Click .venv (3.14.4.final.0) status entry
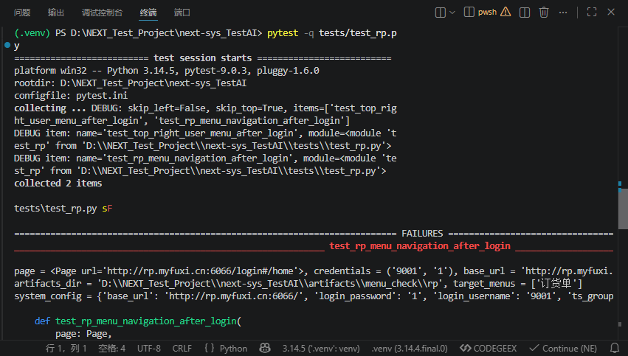Screen dimensions: 628x356 [x=410, y=349]
